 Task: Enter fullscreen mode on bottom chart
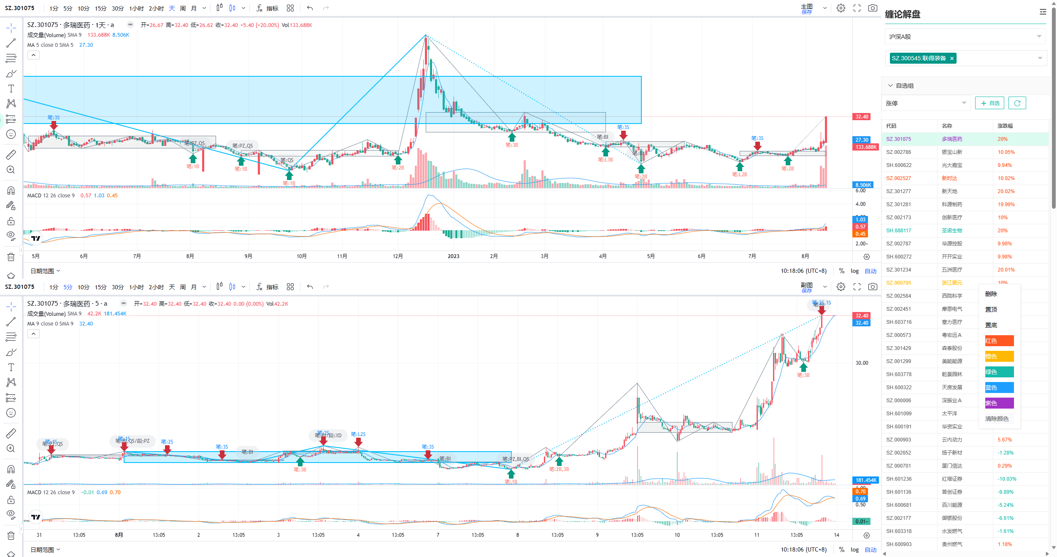[x=857, y=287]
